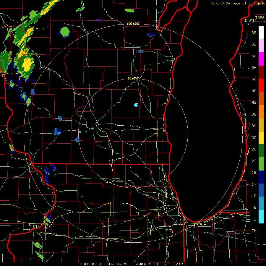This screenshot has width=266, height=266.
Task: Click the TH threshold legend label
Action: click(x=254, y=231)
